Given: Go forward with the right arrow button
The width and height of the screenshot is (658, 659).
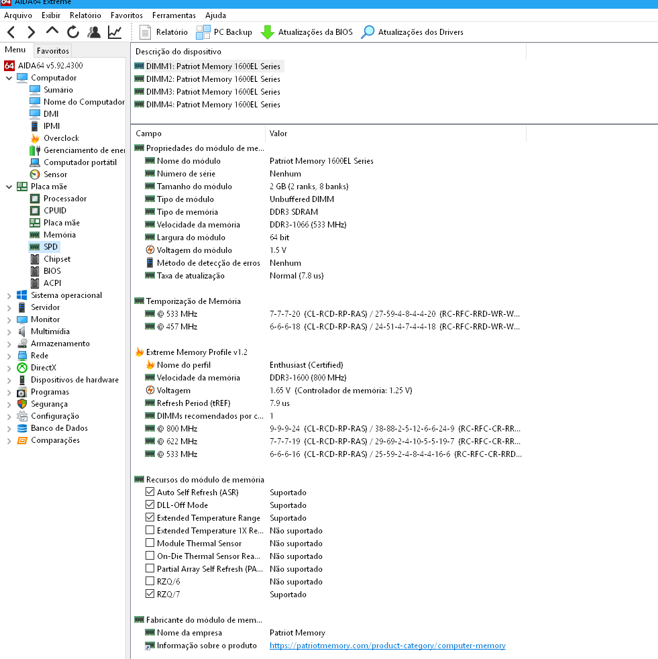Looking at the screenshot, I should click(x=32, y=32).
